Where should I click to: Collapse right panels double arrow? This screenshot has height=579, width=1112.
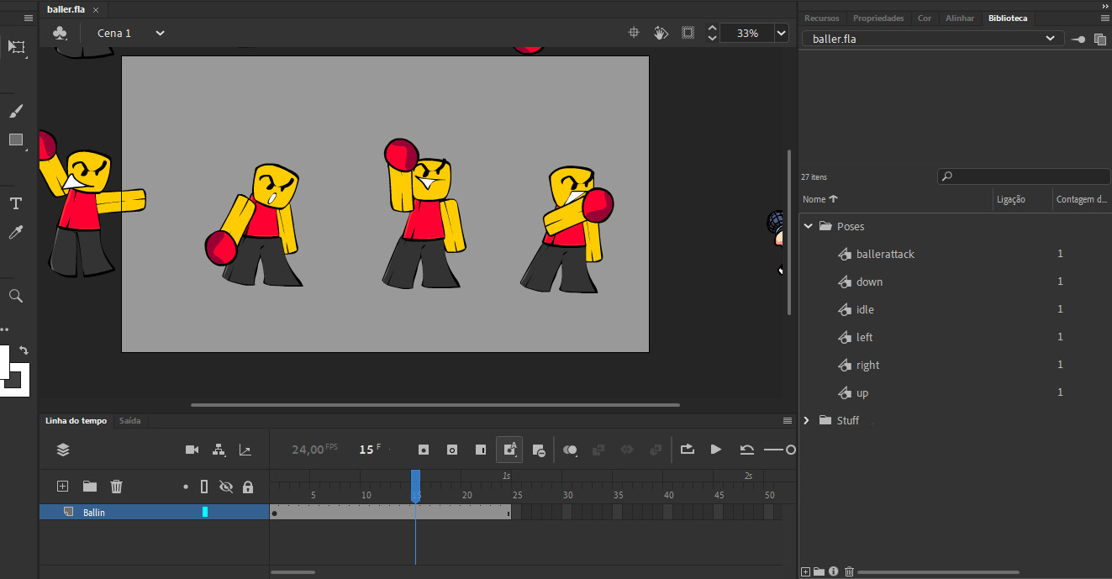pyautogui.click(x=1104, y=5)
